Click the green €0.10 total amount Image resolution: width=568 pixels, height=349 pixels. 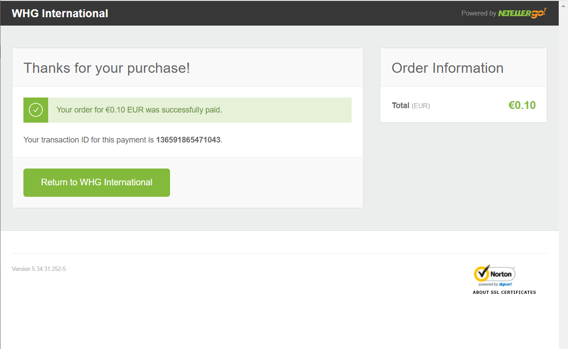[522, 105]
